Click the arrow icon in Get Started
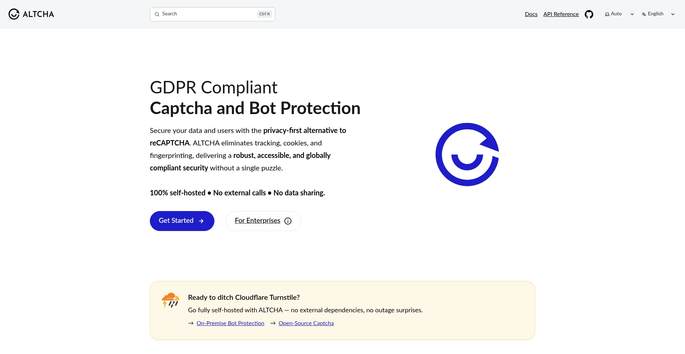 point(201,221)
